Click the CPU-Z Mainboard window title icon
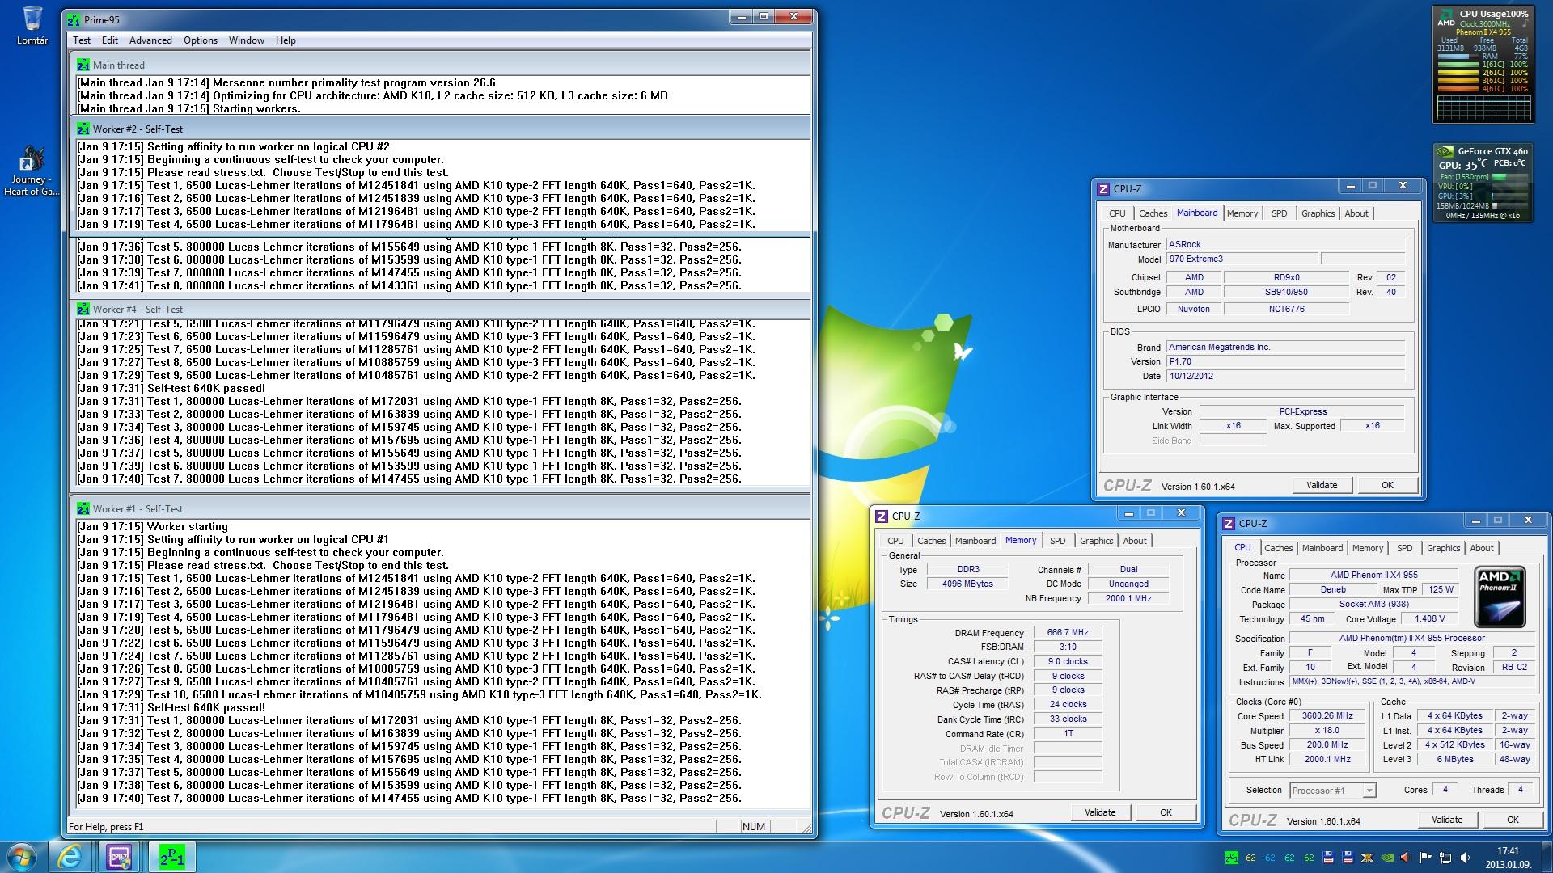1553x873 pixels. [x=1103, y=188]
